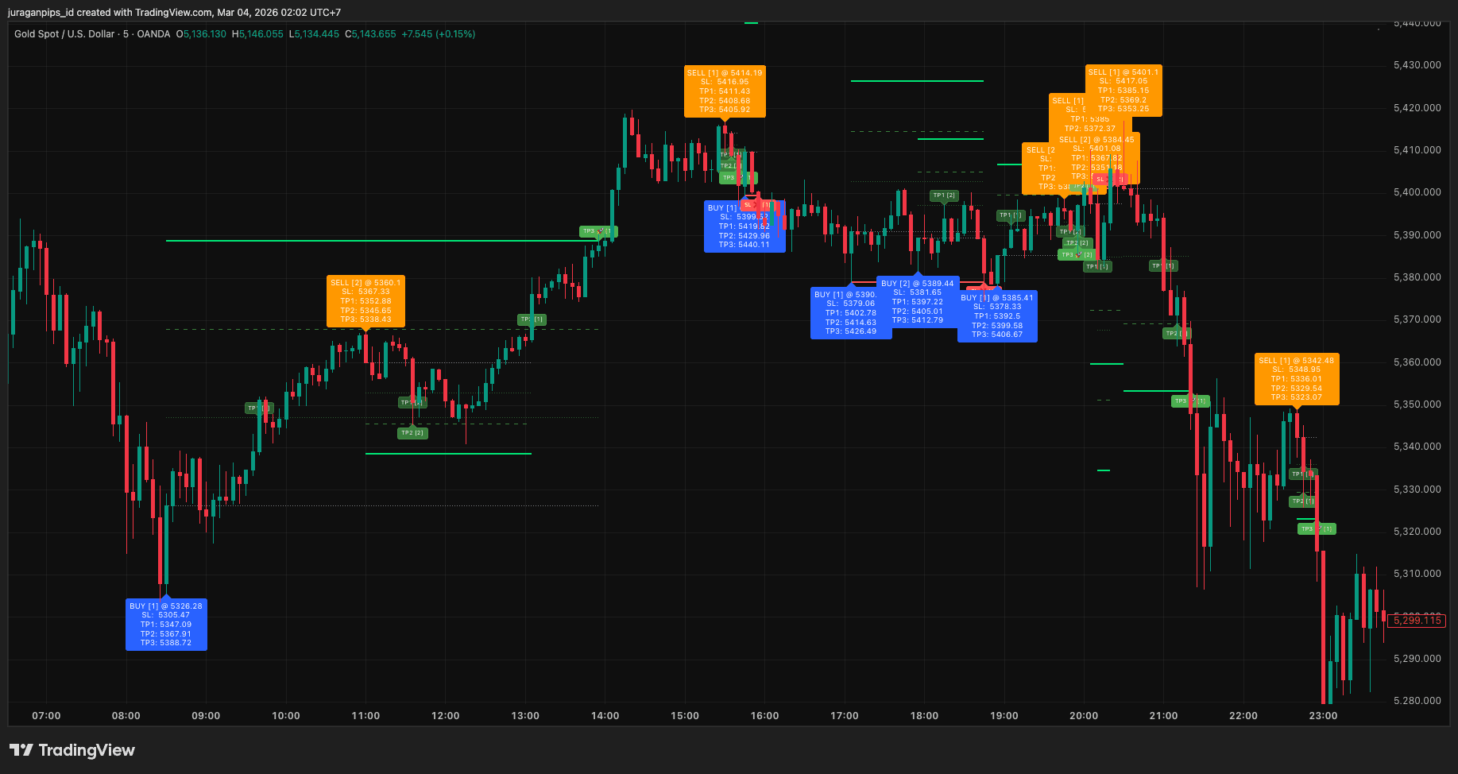The image size is (1458, 774).
Task: Open symbol search via Gold Spot / U.S. Dollar title
Action: pos(64,34)
